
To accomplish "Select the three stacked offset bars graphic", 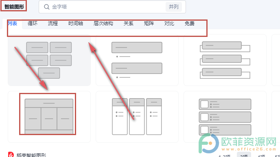I will tap(225, 60).
